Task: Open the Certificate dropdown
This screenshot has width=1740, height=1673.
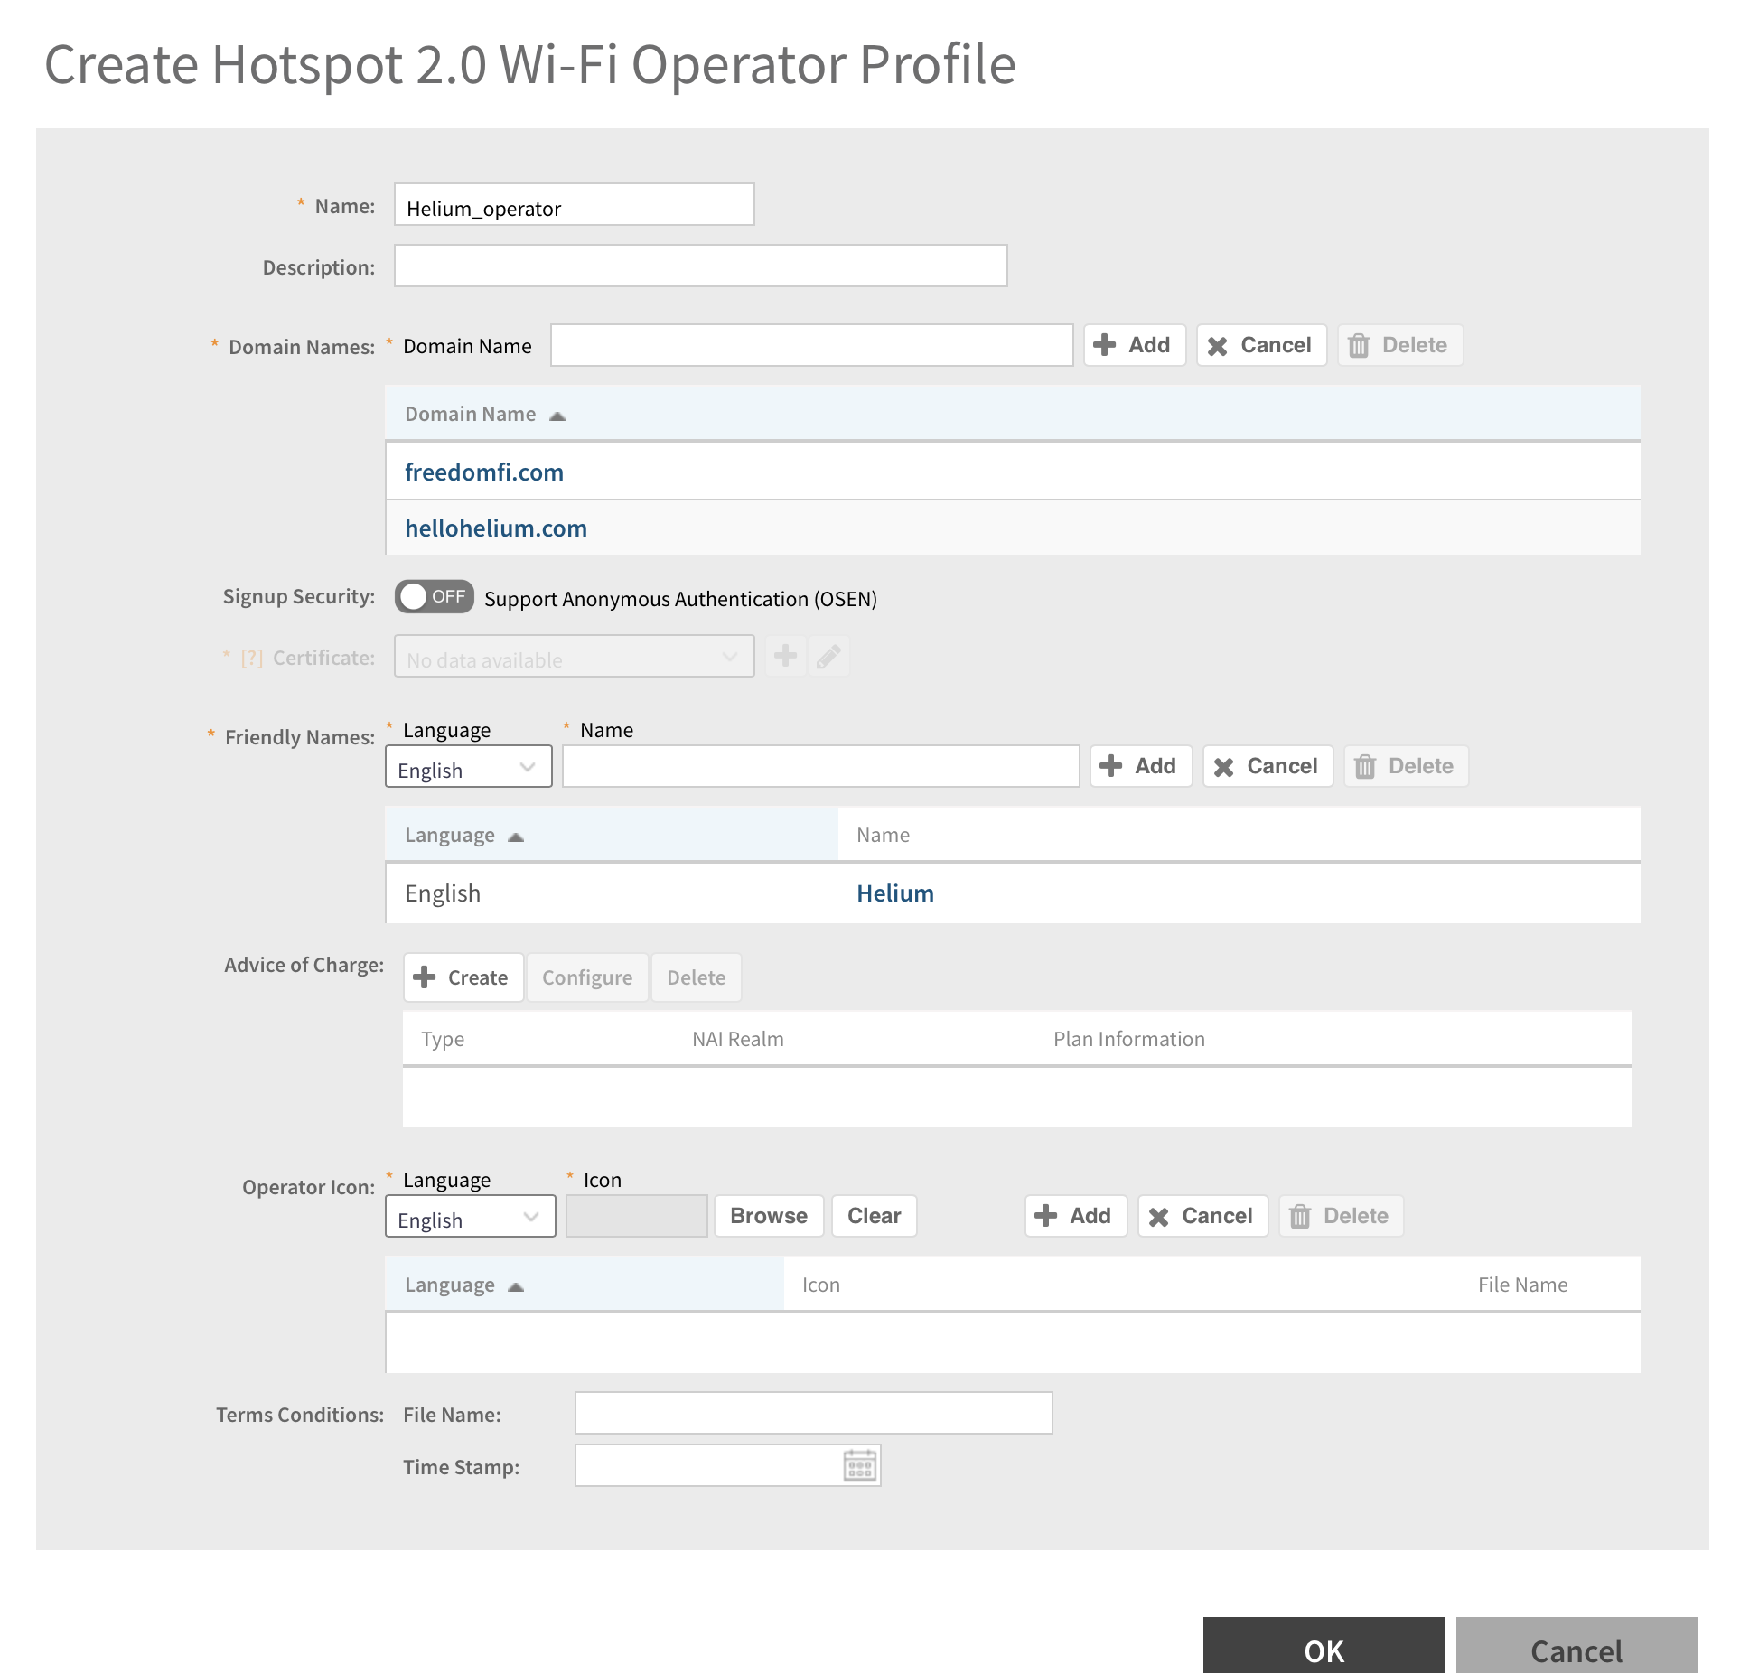Action: pyautogui.click(x=574, y=657)
